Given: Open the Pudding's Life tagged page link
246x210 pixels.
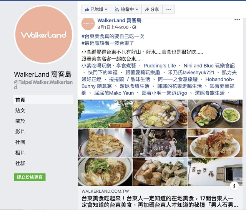Looking at the screenshot, I should (160, 66).
